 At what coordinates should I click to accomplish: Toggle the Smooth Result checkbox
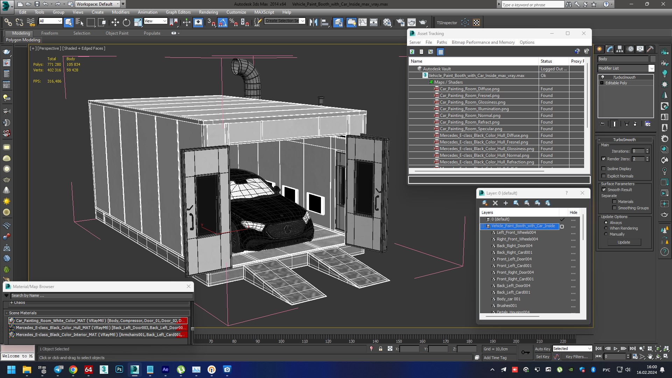pos(604,190)
